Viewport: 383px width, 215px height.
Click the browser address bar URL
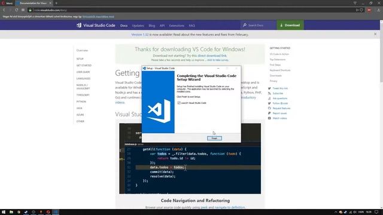(x=50, y=10)
